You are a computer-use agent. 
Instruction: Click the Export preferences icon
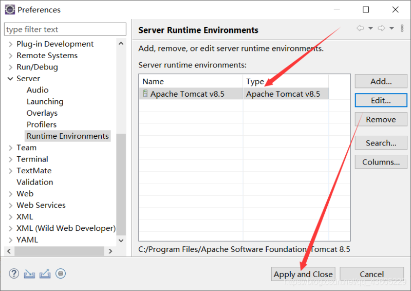point(45,274)
